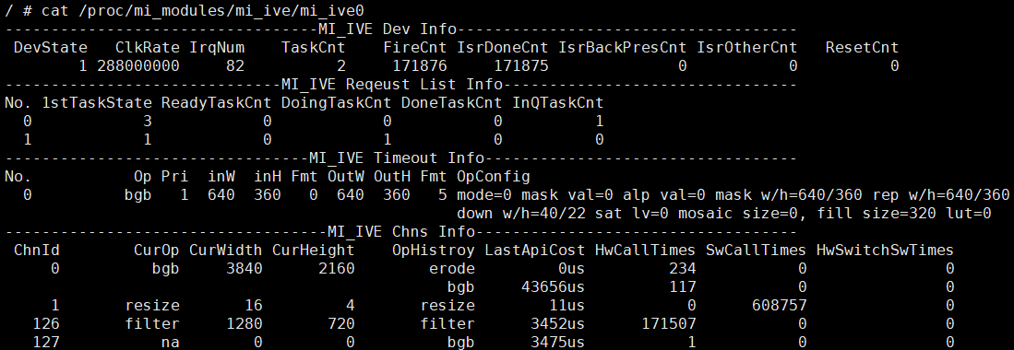Image resolution: width=1014 pixels, height=350 pixels.
Task: Click the InQTaskCnt column header
Action: pos(558,102)
